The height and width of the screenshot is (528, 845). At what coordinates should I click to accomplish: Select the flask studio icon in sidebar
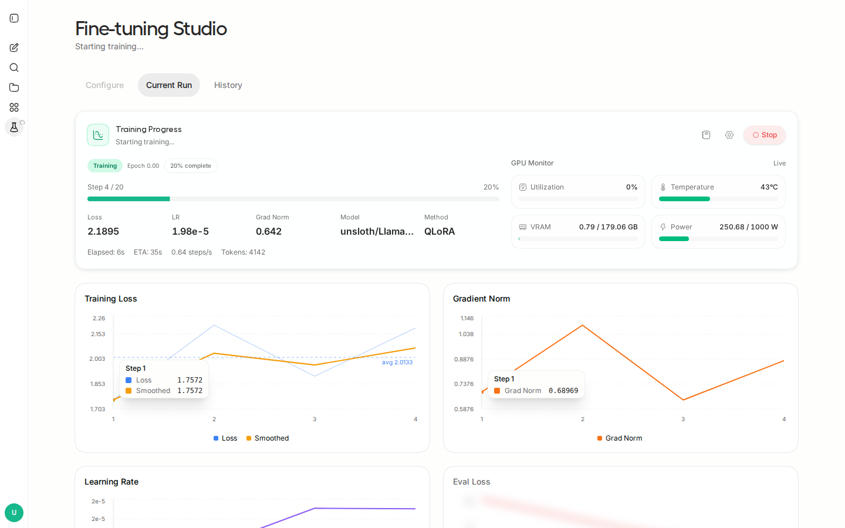(14, 127)
